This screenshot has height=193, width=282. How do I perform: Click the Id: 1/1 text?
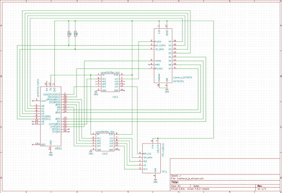[262, 189]
